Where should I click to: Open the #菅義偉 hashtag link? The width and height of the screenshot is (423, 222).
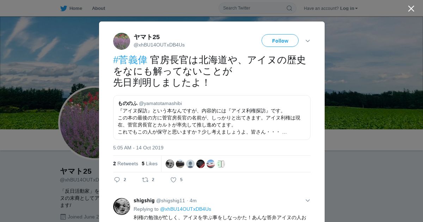(130, 60)
